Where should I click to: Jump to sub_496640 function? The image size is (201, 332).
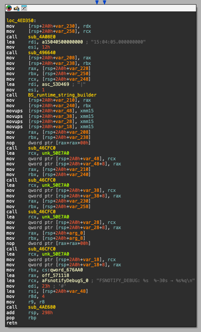42,53
